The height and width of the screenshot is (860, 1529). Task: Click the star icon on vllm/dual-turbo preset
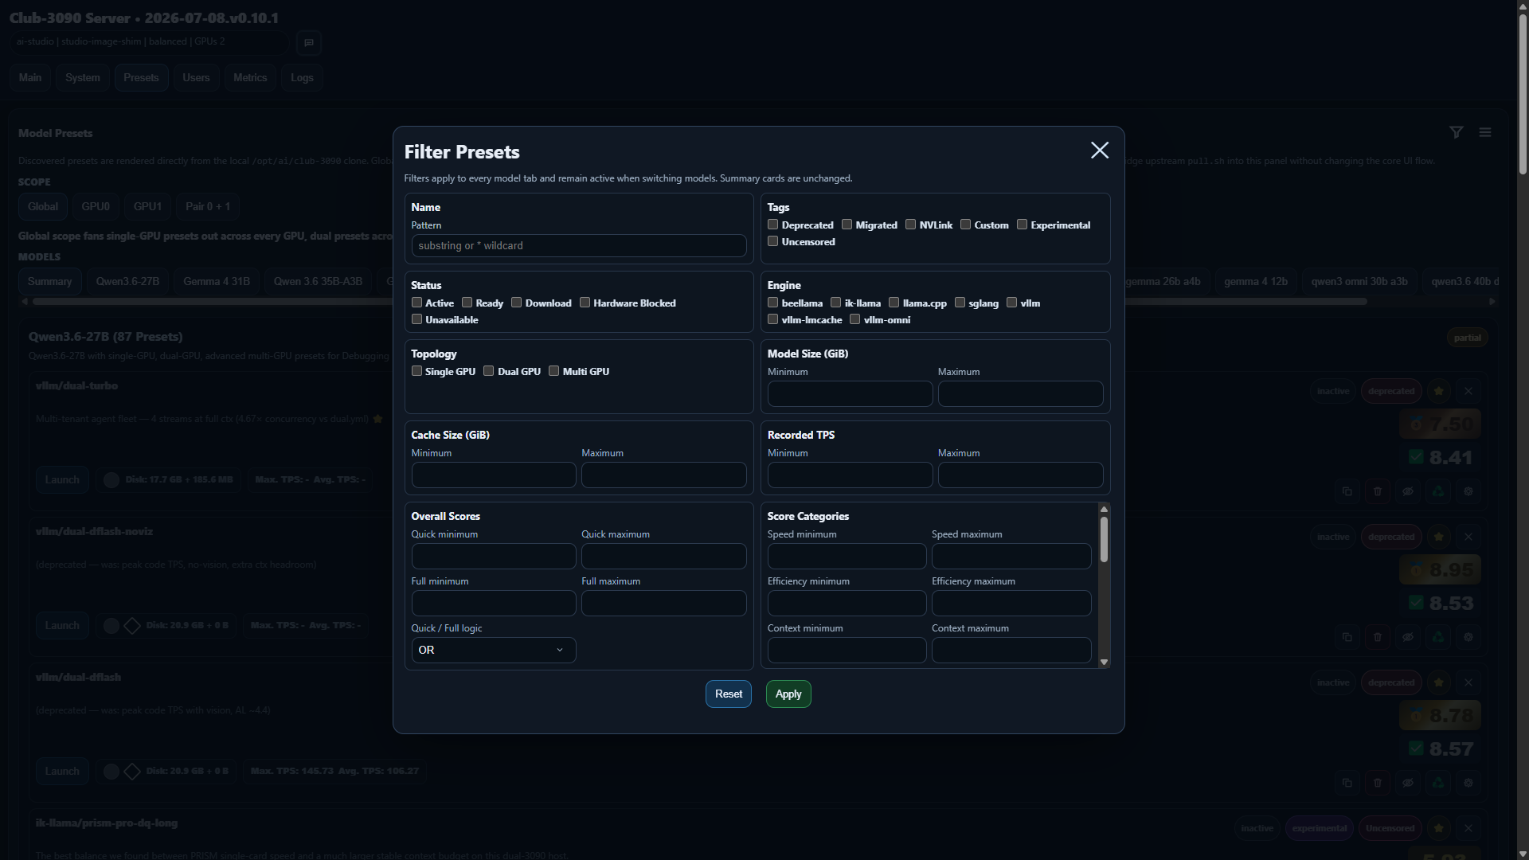tap(1439, 391)
